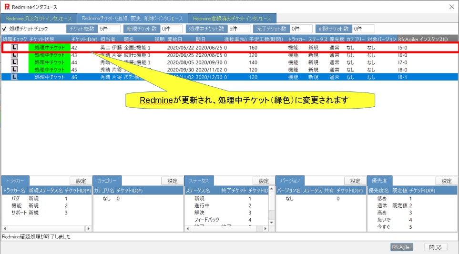Click the RfcAgiler button
The height and width of the screenshot is (254, 459).
tap(402, 247)
